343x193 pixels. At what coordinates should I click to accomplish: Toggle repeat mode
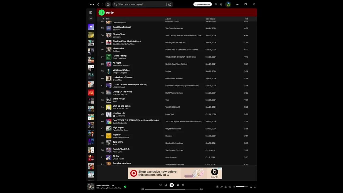click(x=183, y=185)
